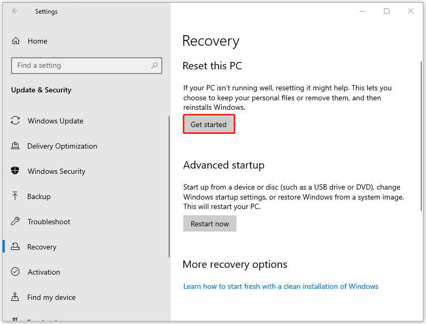The image size is (426, 324).
Task: Open the clean installation of Windows link
Action: [280, 286]
